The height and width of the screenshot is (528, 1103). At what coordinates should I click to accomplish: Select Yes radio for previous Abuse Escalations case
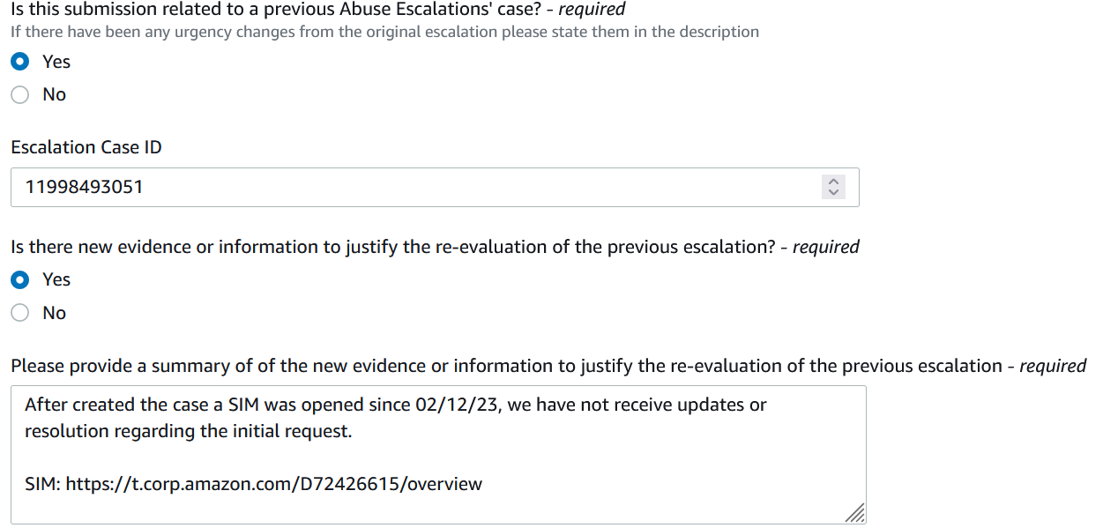[20, 62]
